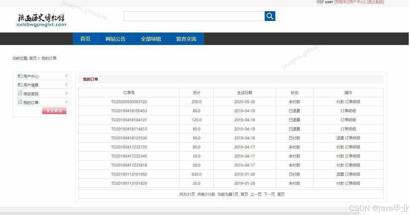410x215 pixels.
Task: Open 订单明细 for order TD20190417235818
Action: tap(352, 165)
